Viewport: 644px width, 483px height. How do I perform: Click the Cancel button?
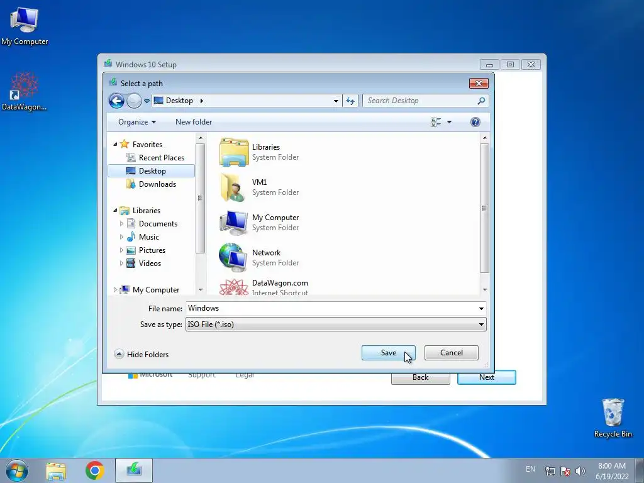tap(452, 353)
